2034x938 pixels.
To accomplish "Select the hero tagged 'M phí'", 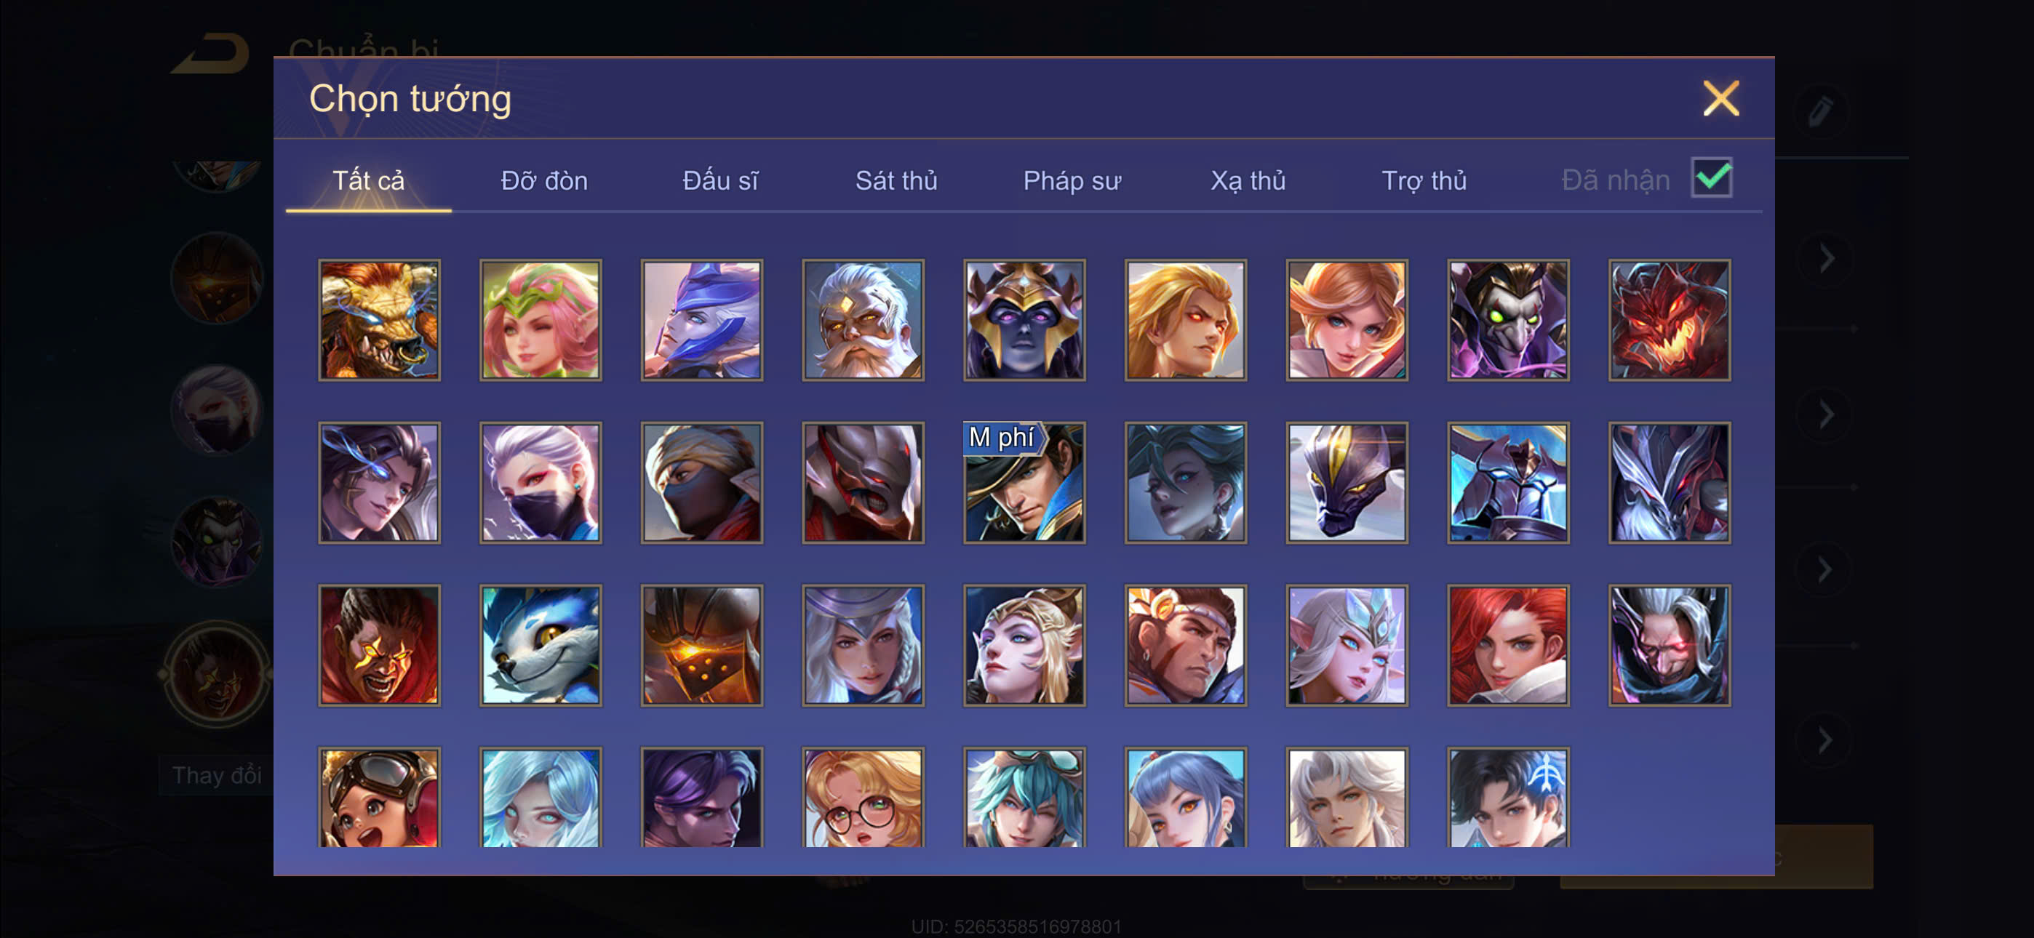I will (1024, 482).
